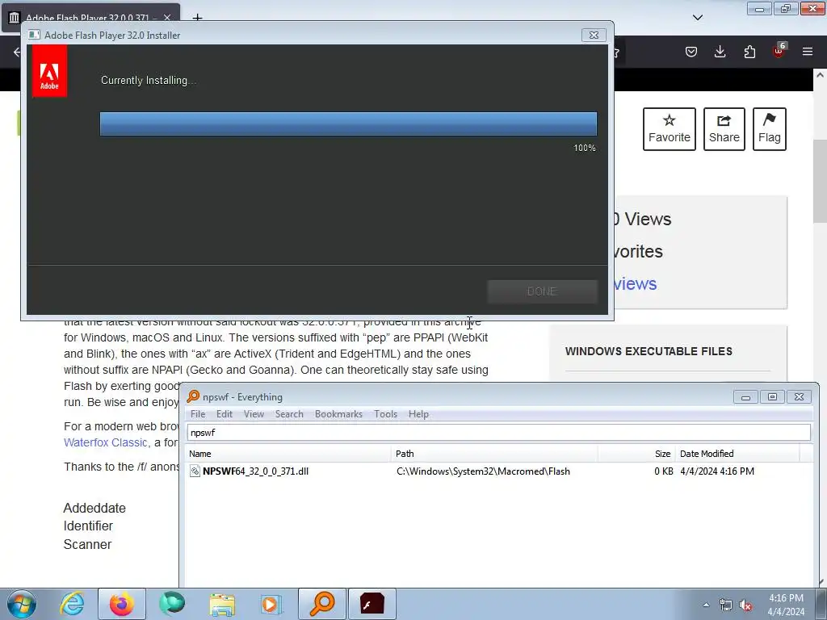Expand the list all tabs chevron
The width and height of the screenshot is (827, 620).
(698, 18)
